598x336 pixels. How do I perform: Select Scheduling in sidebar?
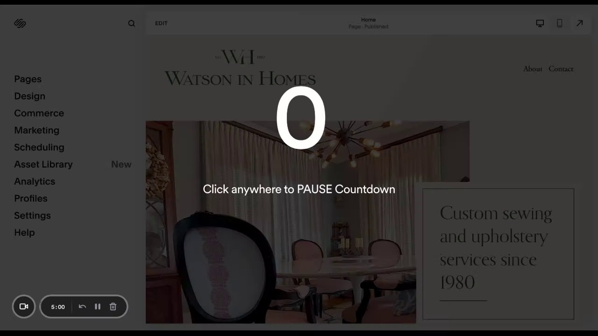[39, 147]
